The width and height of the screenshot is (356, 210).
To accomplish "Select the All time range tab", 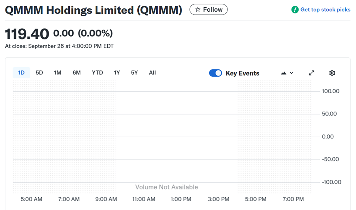I will (x=152, y=73).
